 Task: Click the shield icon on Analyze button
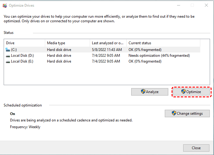pos(143,92)
